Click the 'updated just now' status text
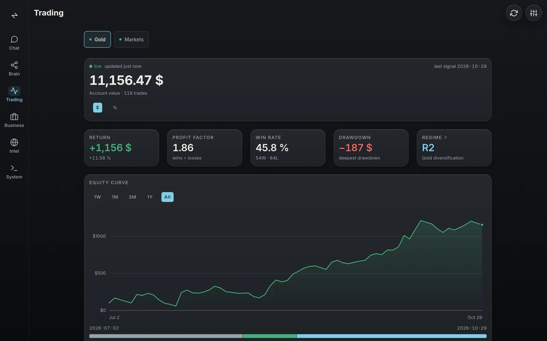The height and width of the screenshot is (341, 547). pos(123,66)
